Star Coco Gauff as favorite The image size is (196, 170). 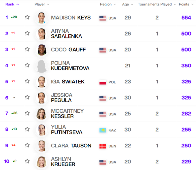pos(27,49)
